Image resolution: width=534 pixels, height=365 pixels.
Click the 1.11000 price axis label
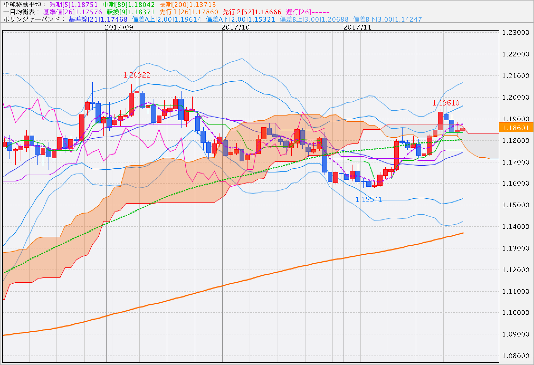coord(516,292)
